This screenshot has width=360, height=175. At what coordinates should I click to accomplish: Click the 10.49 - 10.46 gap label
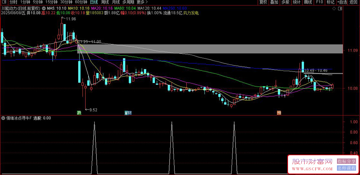pos(316,70)
